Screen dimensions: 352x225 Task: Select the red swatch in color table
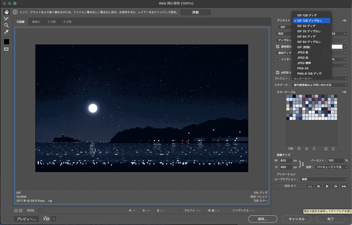tap(304, 96)
